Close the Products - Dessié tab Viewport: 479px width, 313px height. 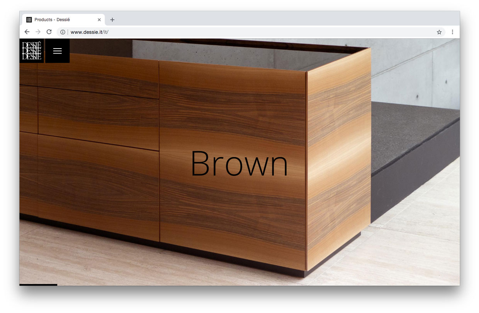click(99, 20)
